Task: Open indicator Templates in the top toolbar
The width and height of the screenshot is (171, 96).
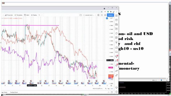Action: tap(18, 15)
